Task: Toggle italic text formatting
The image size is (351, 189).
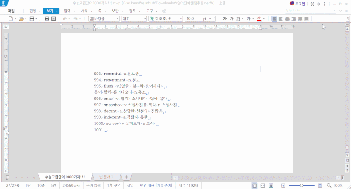Action: click(x=231, y=19)
